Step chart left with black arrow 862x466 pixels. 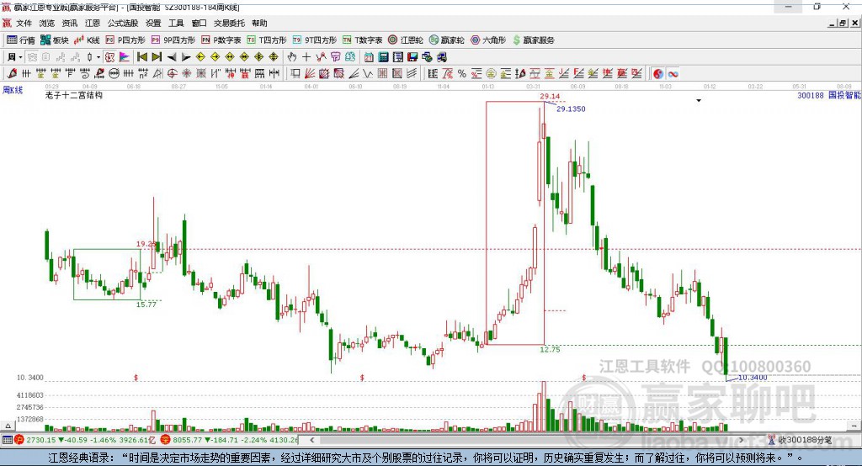tap(172, 57)
